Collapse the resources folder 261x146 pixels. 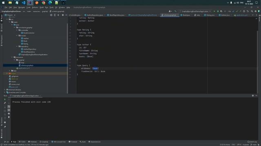(12, 57)
